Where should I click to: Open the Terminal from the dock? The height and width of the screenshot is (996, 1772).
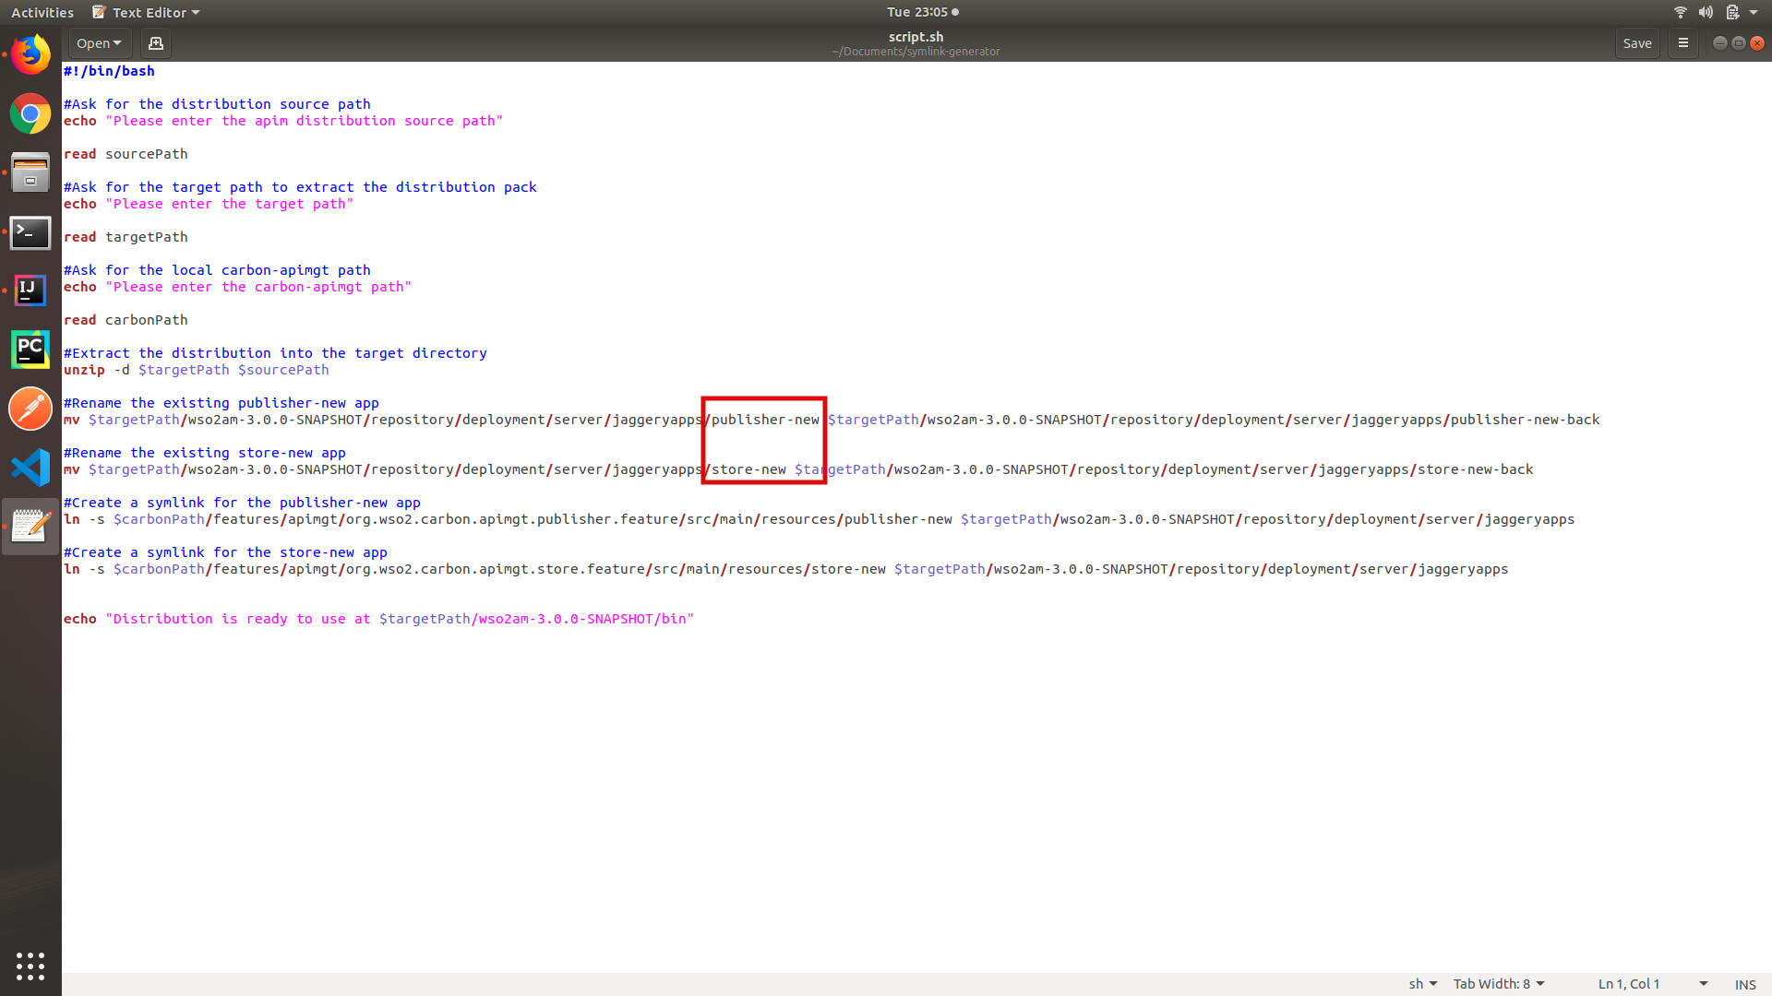30,233
